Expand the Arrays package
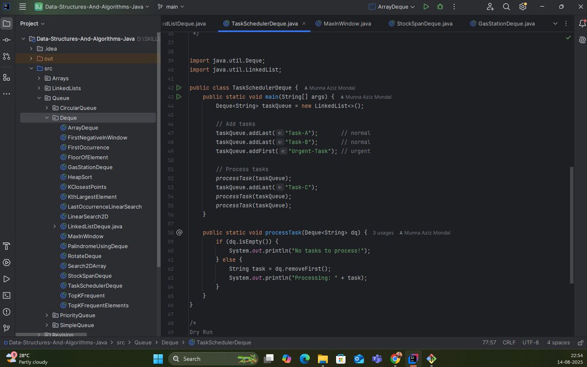The image size is (587, 367). coord(39,78)
